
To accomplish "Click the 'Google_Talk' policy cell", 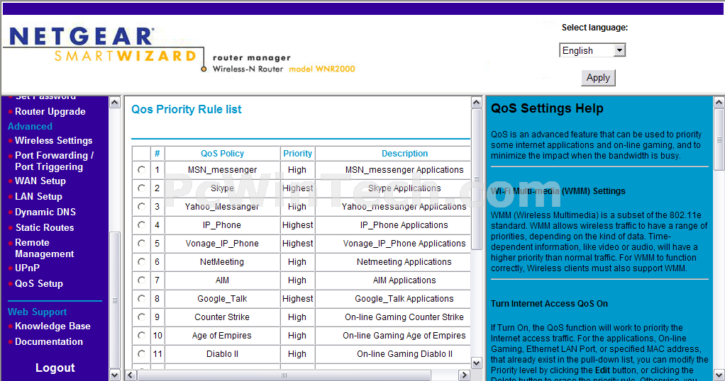I will [x=223, y=299].
